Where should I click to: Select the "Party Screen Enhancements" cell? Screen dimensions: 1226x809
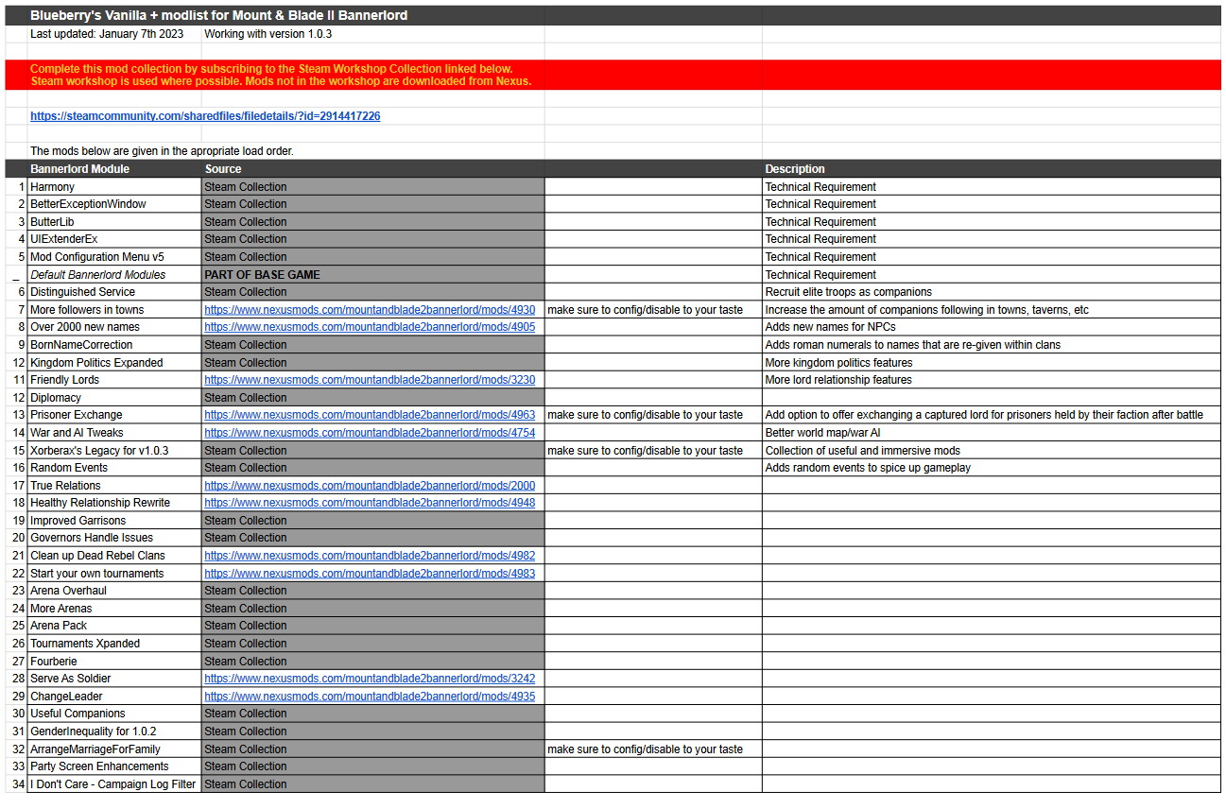click(114, 766)
